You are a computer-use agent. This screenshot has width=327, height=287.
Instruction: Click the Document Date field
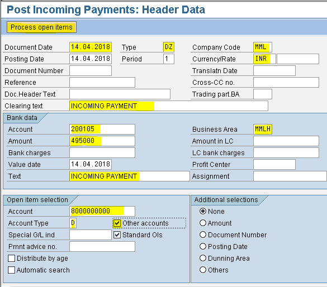[x=91, y=47]
